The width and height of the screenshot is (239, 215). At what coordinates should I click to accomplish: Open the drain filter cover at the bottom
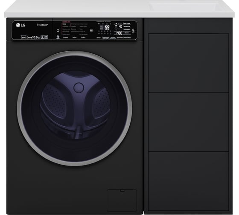point(122,200)
